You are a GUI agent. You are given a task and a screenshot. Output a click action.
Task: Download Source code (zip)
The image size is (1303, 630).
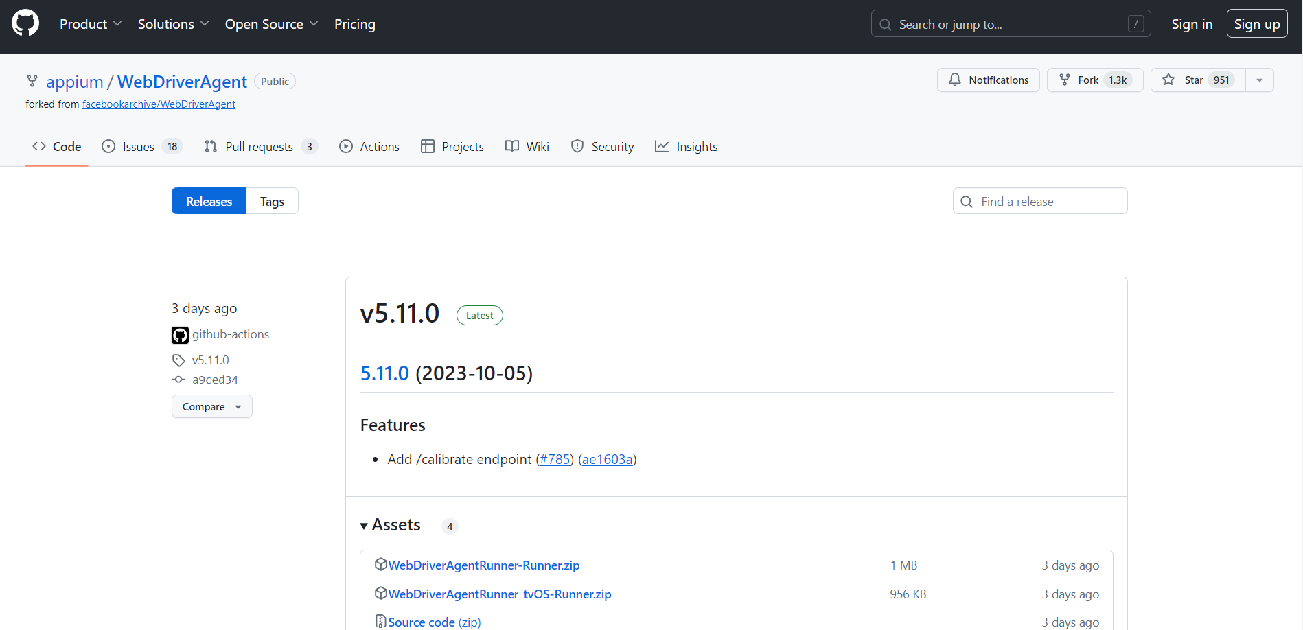pos(435,622)
